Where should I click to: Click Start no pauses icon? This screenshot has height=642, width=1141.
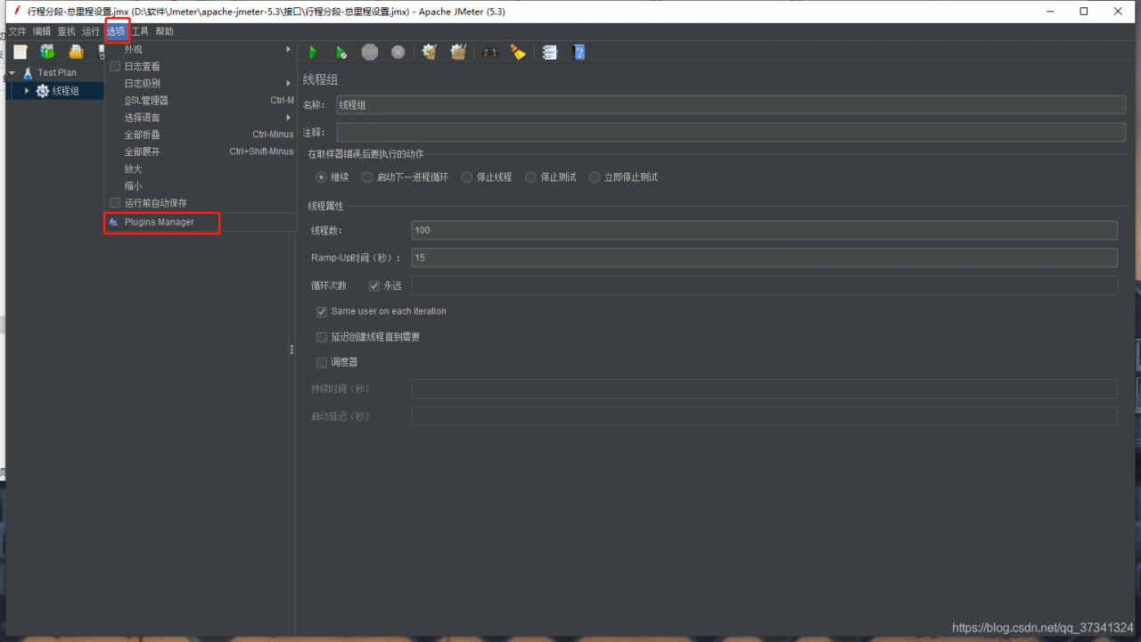[341, 53]
